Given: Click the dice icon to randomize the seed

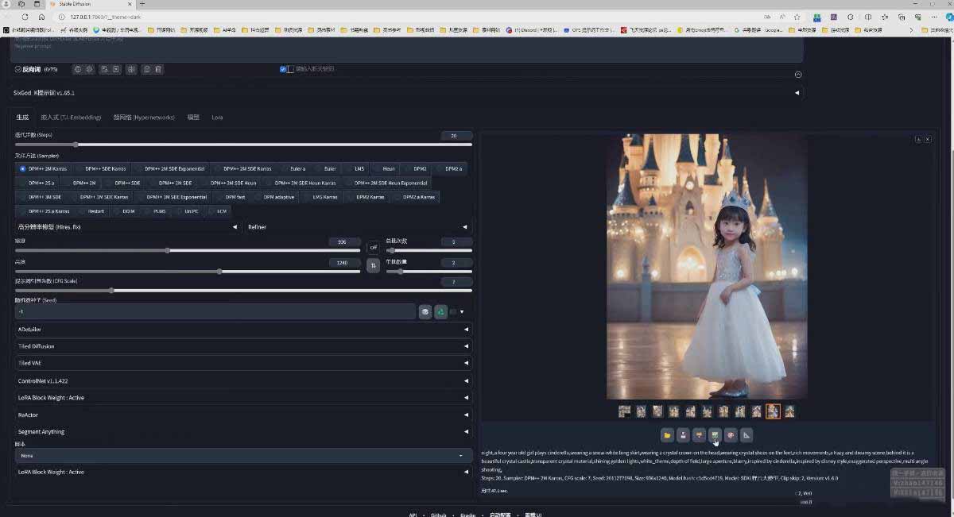Looking at the screenshot, I should click(425, 311).
